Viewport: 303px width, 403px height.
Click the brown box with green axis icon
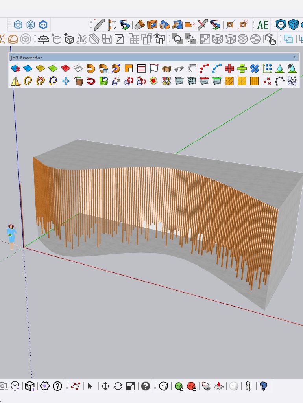78,81
